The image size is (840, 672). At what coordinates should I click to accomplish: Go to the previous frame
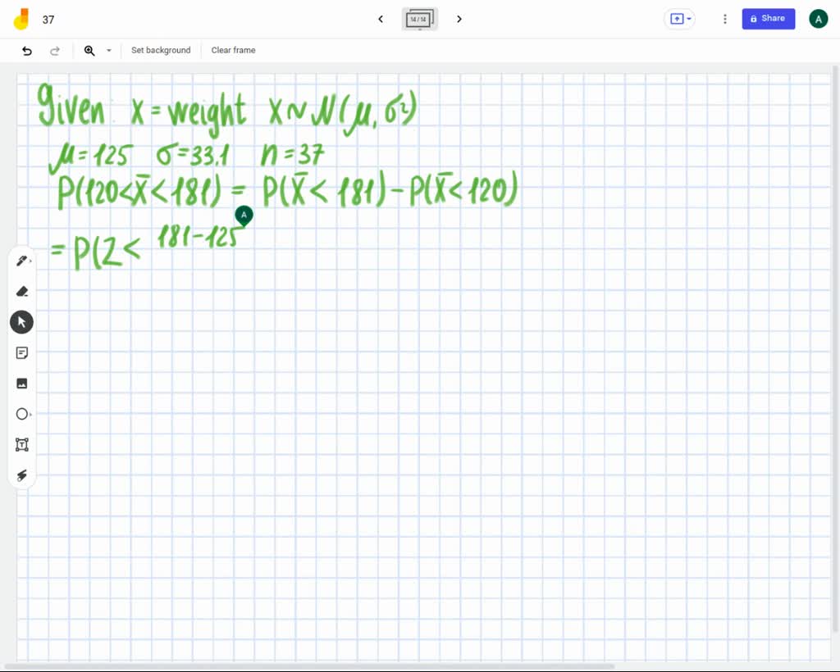pos(381,19)
